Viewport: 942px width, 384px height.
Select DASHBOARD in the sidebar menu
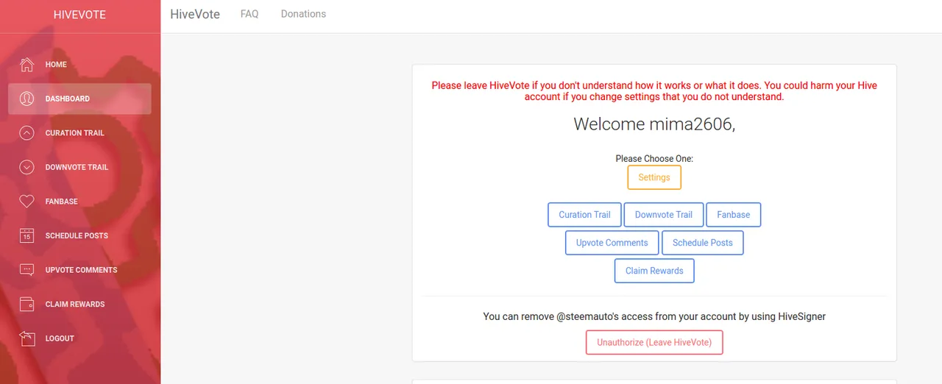[x=79, y=99]
